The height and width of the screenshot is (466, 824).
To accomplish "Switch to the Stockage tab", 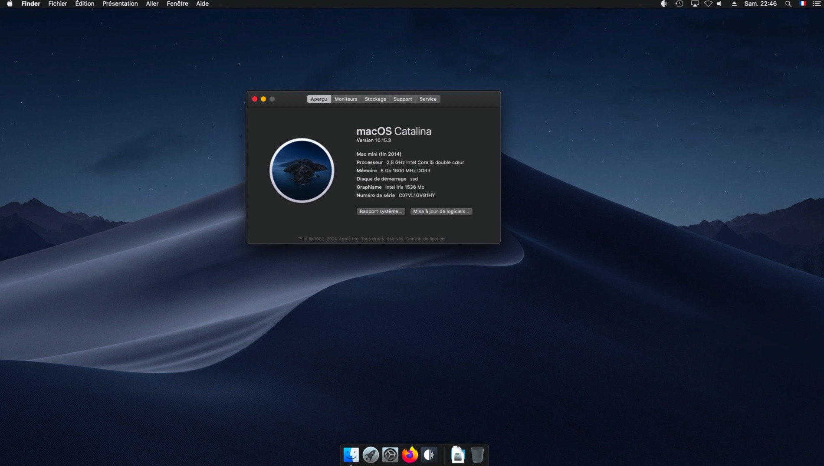I will (375, 99).
